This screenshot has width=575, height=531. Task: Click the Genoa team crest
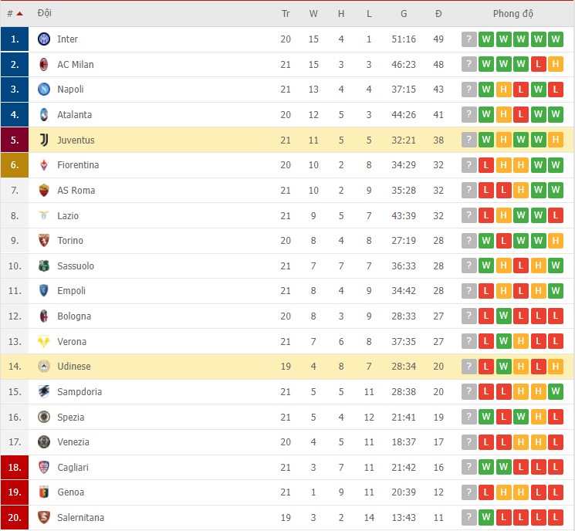point(44,492)
